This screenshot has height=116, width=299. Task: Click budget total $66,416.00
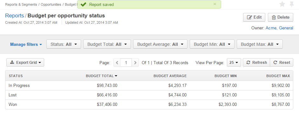click(107, 95)
